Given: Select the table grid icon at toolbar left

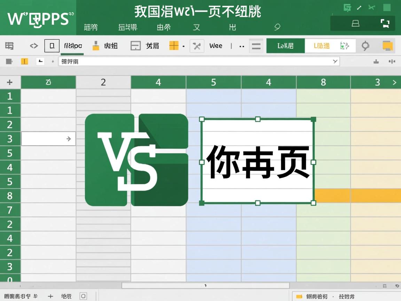Looking at the screenshot, I should (x=9, y=46).
